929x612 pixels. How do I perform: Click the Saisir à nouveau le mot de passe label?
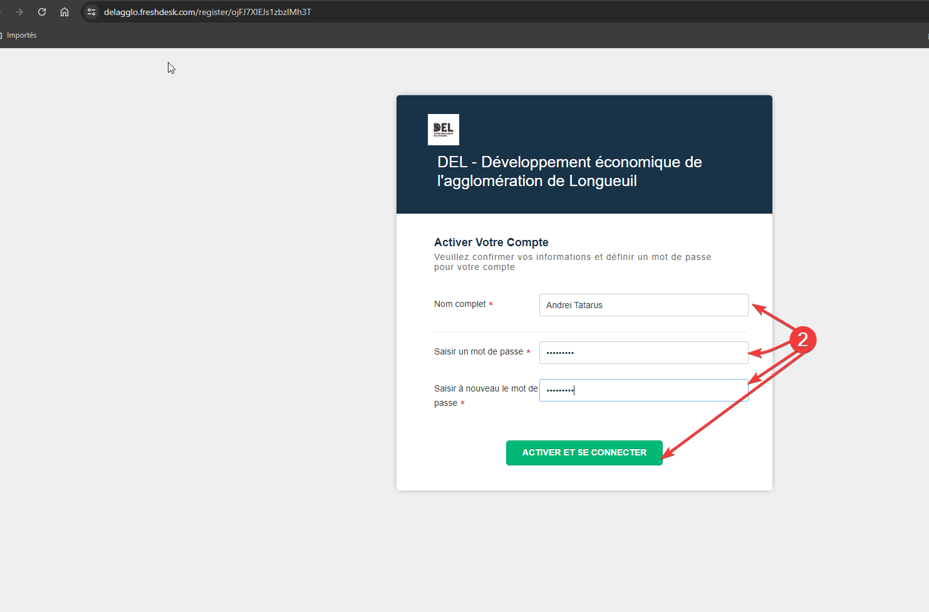[485, 396]
